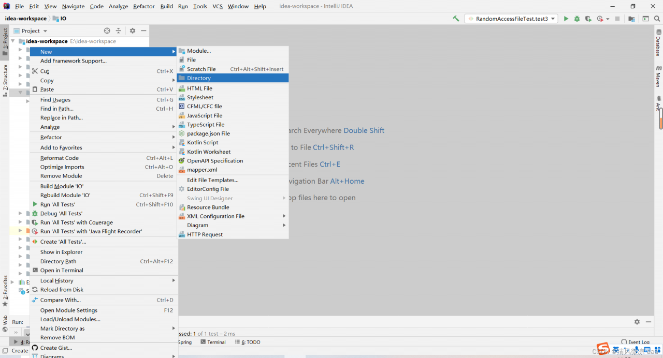Open Maven tool window sidebar
This screenshot has height=358, width=663.
click(x=658, y=76)
